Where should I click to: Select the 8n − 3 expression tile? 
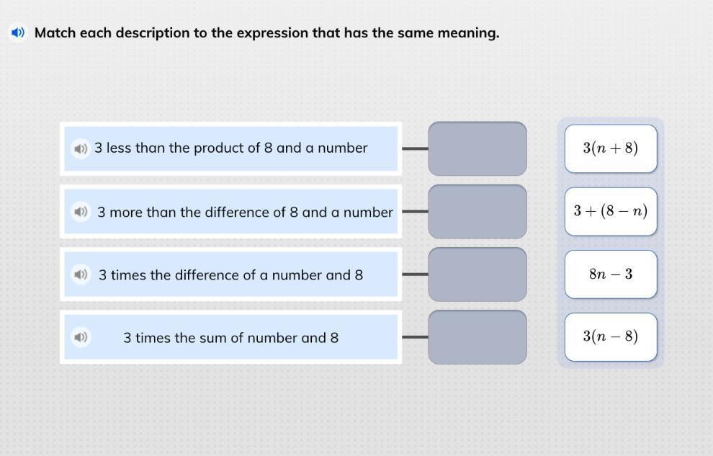click(611, 274)
